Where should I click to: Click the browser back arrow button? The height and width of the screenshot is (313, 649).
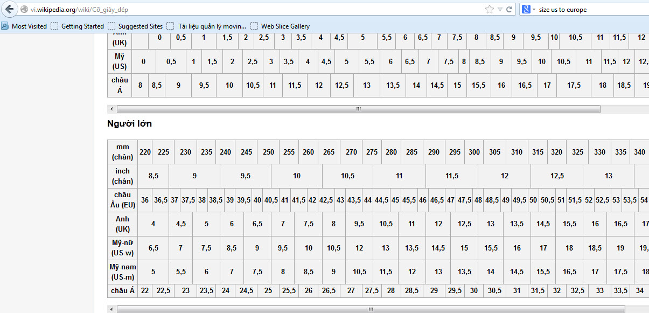pyautogui.click(x=9, y=9)
